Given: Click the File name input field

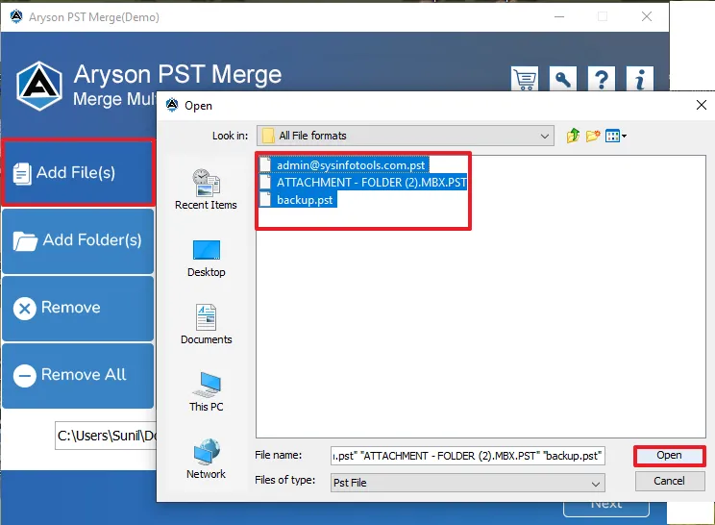Looking at the screenshot, I should pyautogui.click(x=468, y=456).
